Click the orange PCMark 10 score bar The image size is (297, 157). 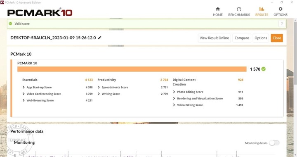click(132, 69)
